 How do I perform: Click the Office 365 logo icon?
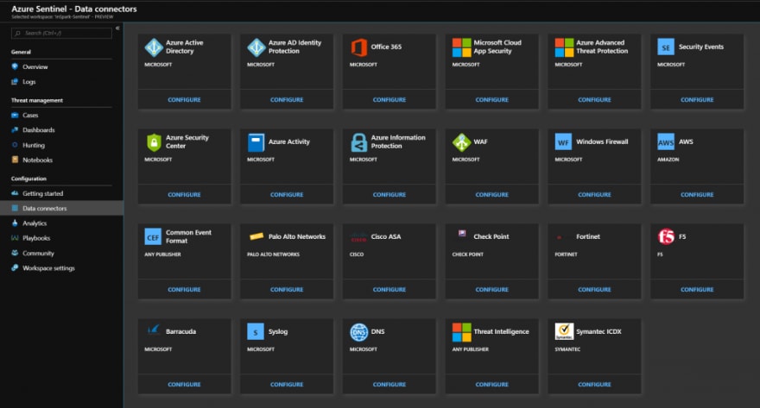(x=358, y=47)
